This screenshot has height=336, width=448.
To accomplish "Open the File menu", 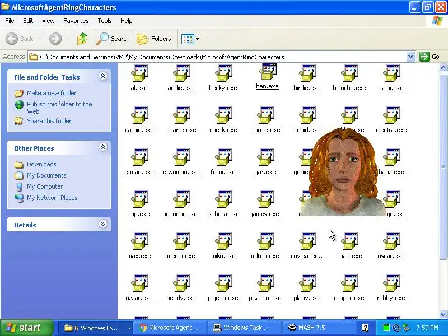I will point(10,21).
